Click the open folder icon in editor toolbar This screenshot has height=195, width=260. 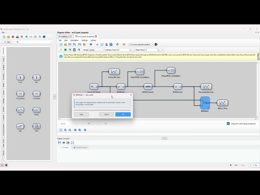65,44
